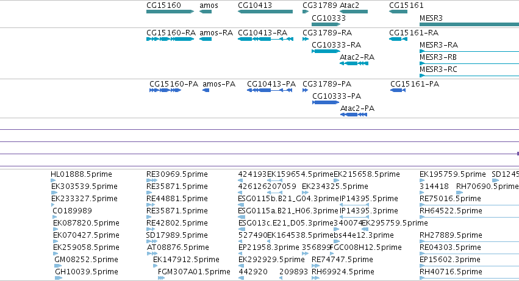Open transcript CG10413-RA
The width and height of the screenshot is (519, 281).
tap(262, 33)
